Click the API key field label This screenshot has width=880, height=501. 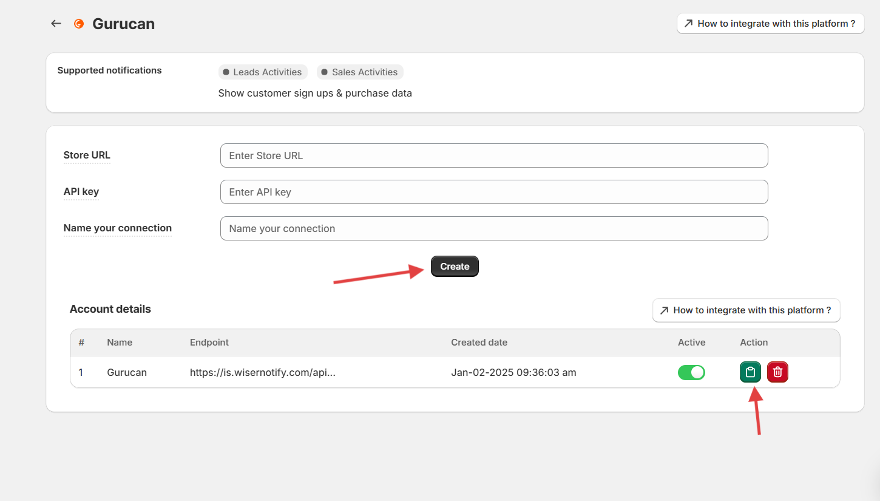(x=81, y=192)
